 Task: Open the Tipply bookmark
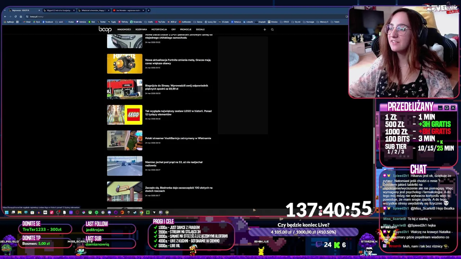pos(112,22)
